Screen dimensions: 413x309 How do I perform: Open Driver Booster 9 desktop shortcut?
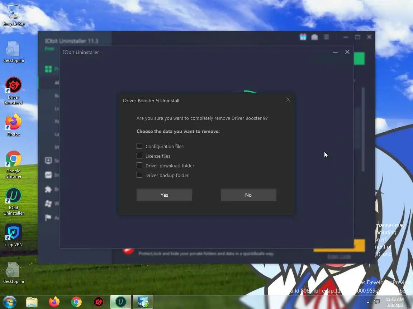[13, 90]
